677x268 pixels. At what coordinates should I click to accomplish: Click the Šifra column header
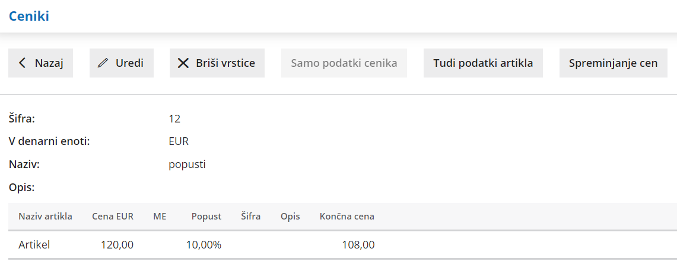pos(250,217)
